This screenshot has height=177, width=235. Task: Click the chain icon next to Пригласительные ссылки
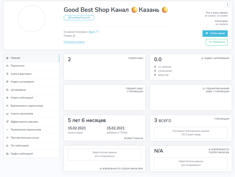click(7, 138)
